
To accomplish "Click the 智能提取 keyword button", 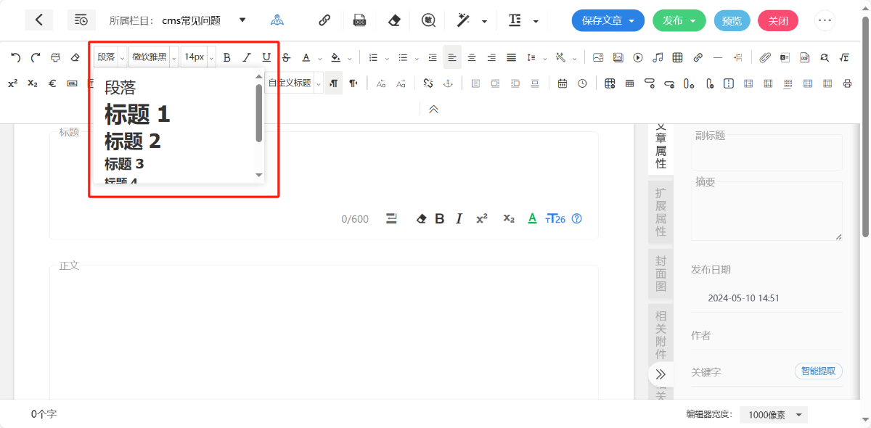I will pos(818,371).
